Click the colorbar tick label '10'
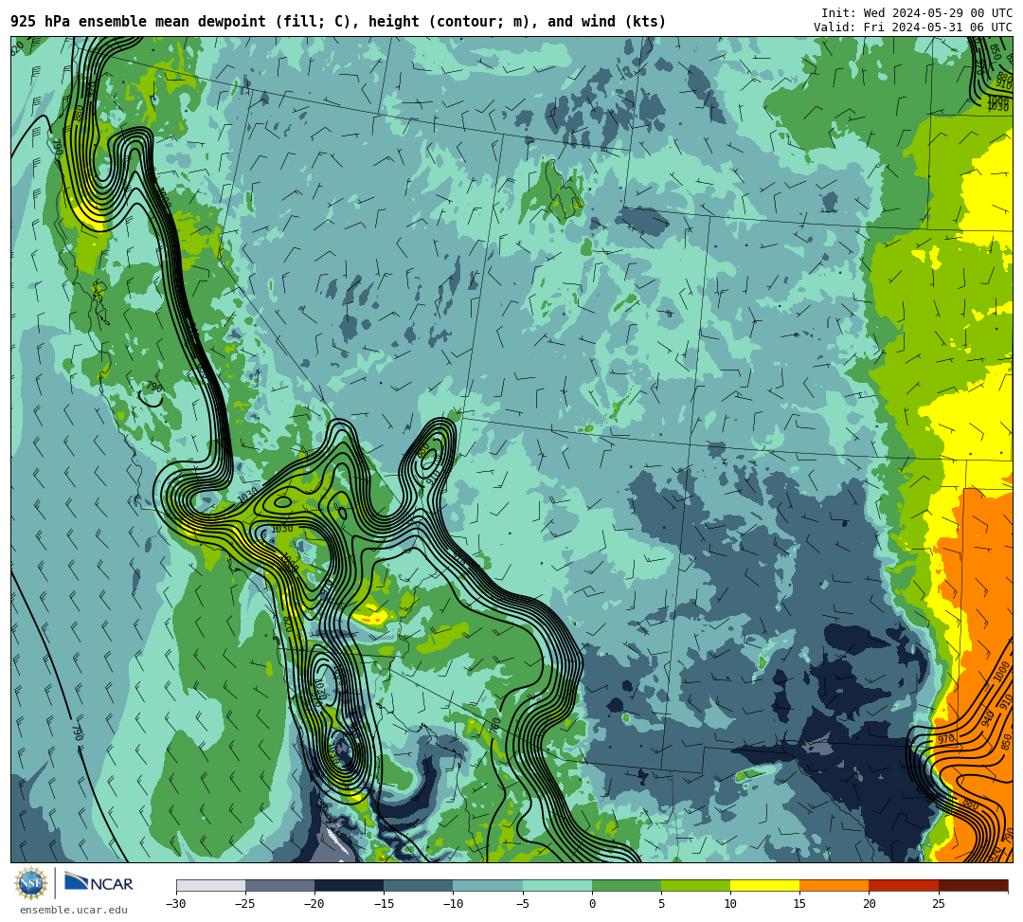Screen dimensions: 1023x922 point(730,904)
